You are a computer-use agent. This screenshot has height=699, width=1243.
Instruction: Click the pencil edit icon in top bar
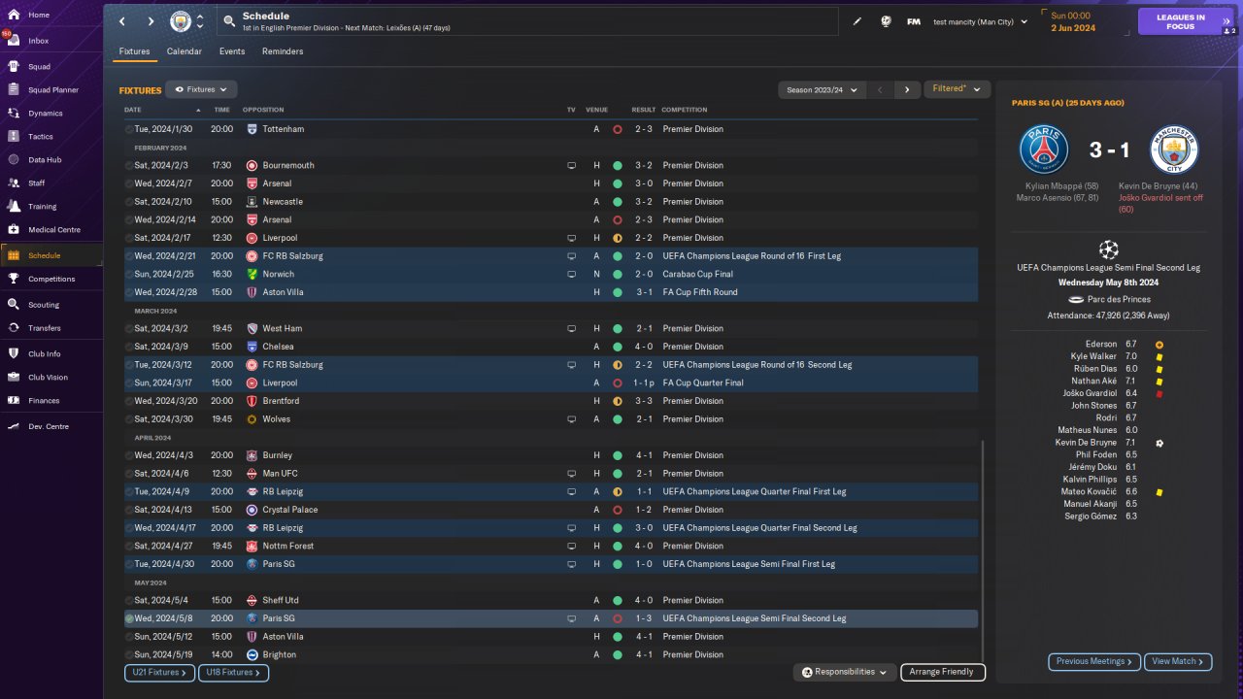click(x=857, y=21)
